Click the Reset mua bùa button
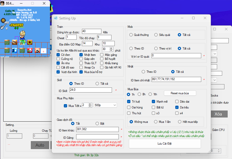This screenshot has width=232, height=159. pyautogui.click(x=180, y=93)
